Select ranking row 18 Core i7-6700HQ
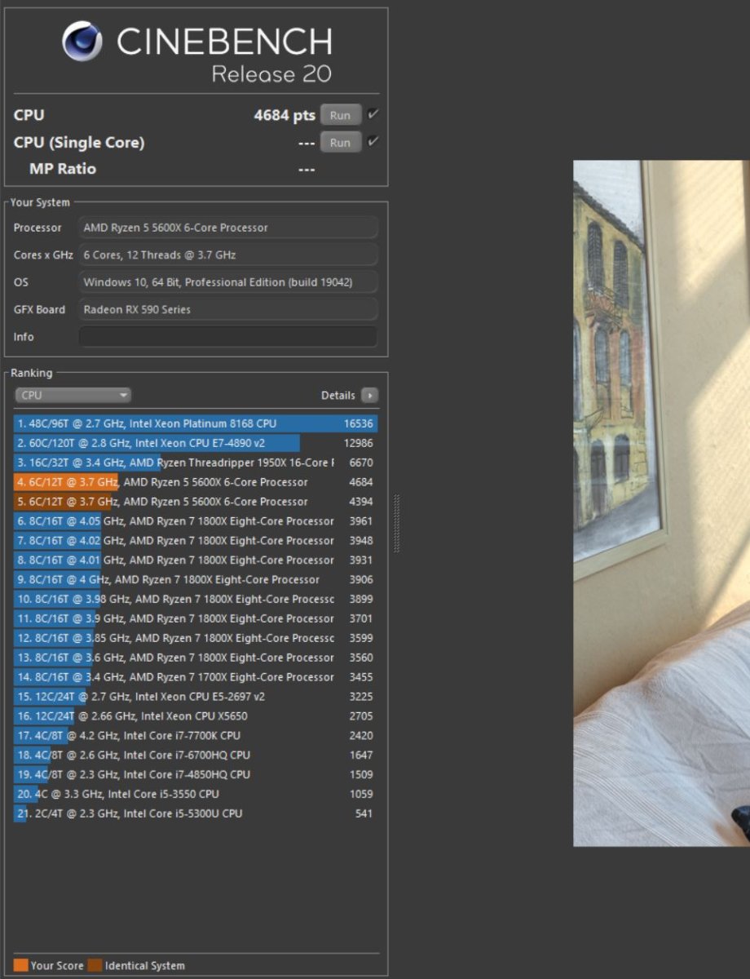 pyautogui.click(x=196, y=755)
